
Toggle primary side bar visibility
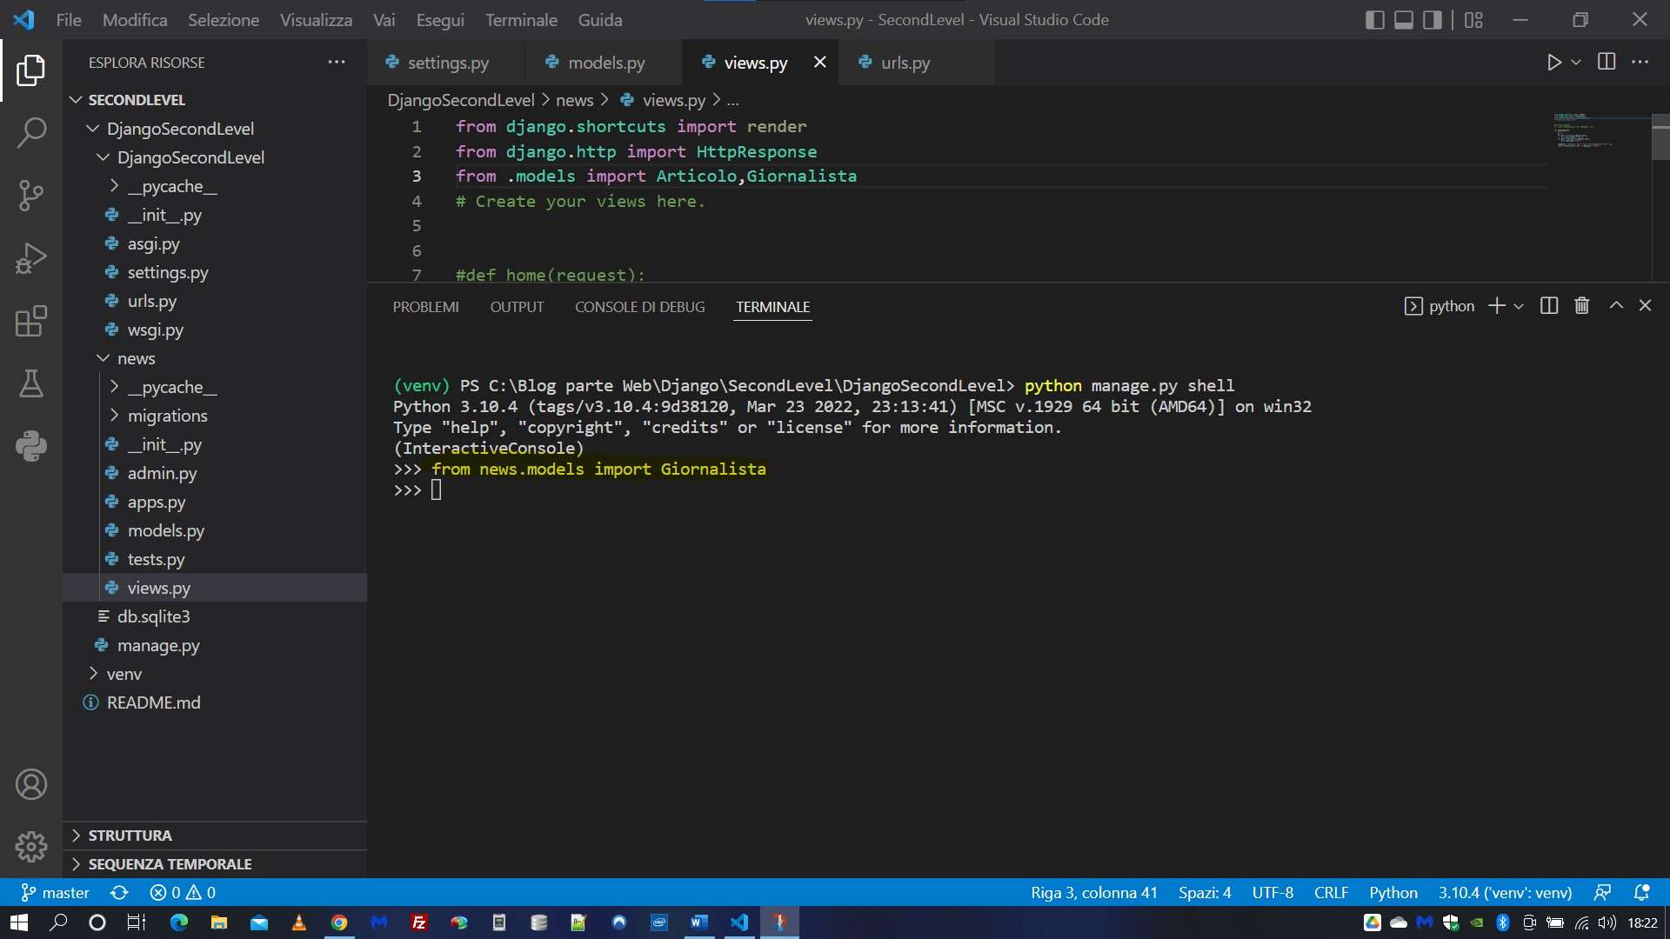coord(1375,19)
